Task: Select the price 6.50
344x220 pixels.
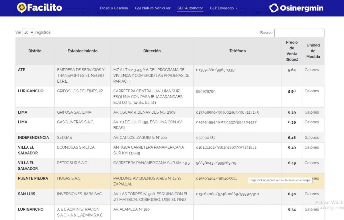Action: click(292, 194)
